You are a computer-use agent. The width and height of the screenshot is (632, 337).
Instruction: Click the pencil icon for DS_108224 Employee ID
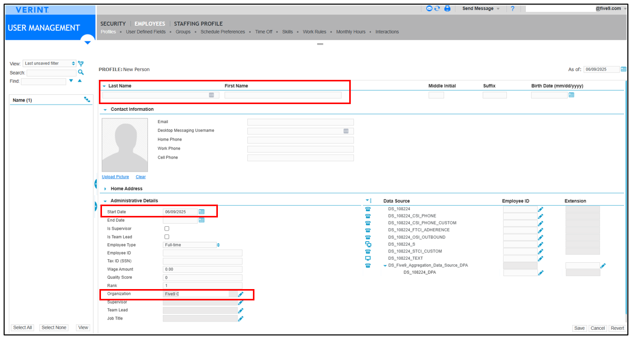point(540,209)
